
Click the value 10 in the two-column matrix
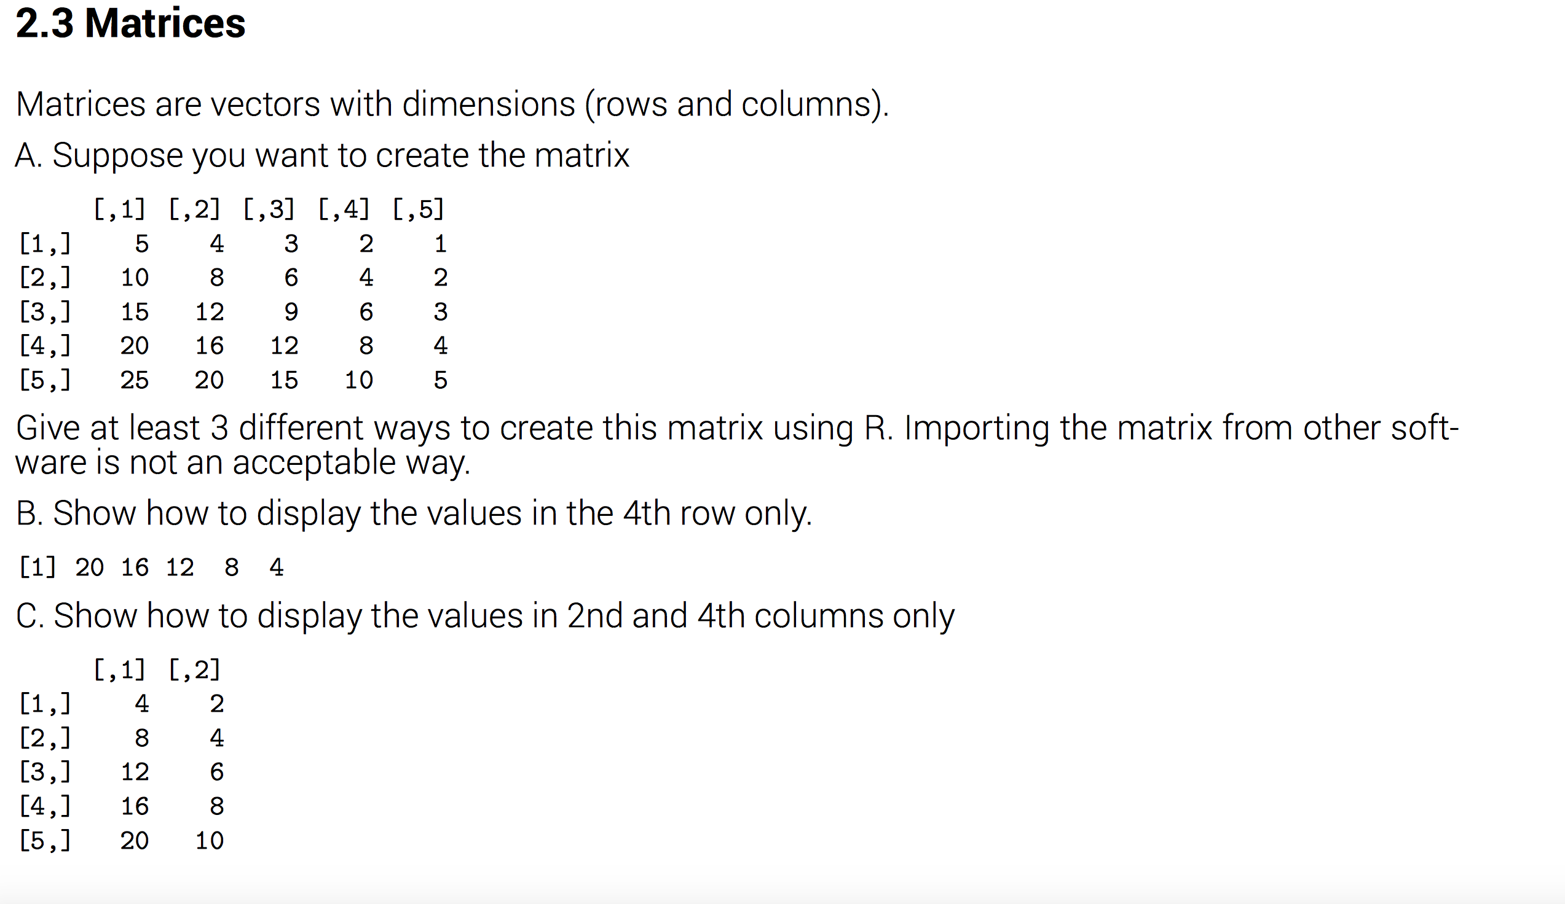click(209, 841)
